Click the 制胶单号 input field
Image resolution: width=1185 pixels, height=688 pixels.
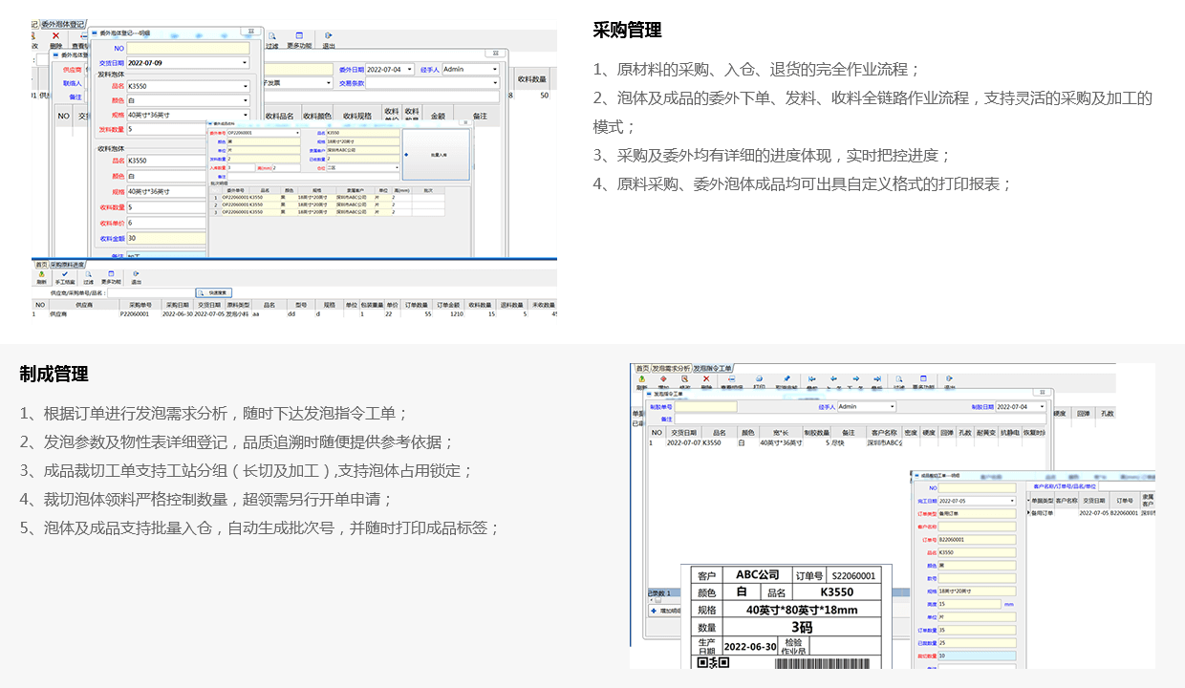point(705,407)
